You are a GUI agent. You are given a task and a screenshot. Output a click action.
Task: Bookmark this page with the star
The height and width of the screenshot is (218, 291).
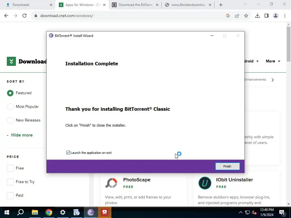tap(246, 16)
